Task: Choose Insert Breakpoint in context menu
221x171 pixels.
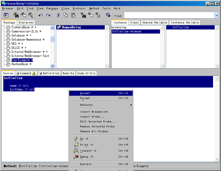Action: [101, 112]
